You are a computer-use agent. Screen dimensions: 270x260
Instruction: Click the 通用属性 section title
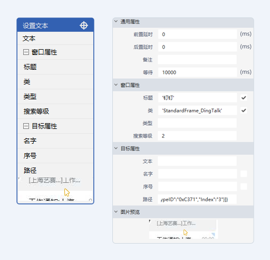click(130, 22)
